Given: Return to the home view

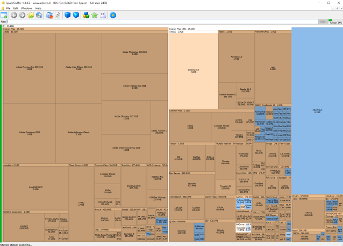Looking at the screenshot, I should (x=39, y=15).
